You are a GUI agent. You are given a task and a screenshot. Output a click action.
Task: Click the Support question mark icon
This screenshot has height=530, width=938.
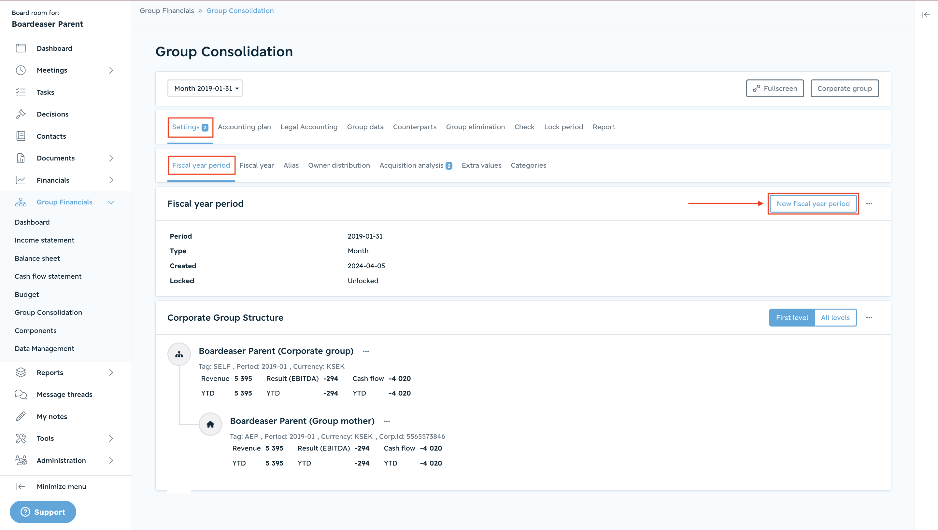25,512
